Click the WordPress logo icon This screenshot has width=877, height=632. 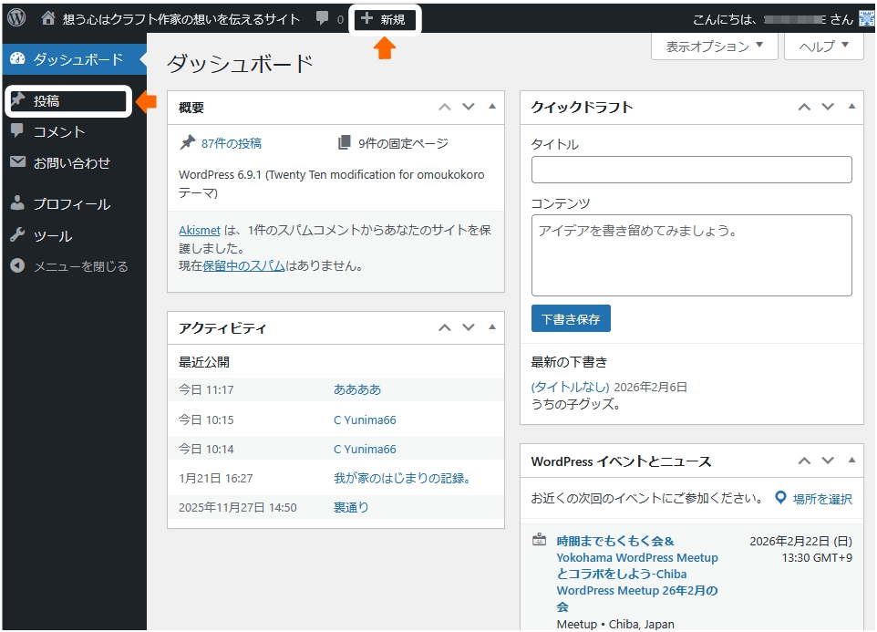click(16, 17)
